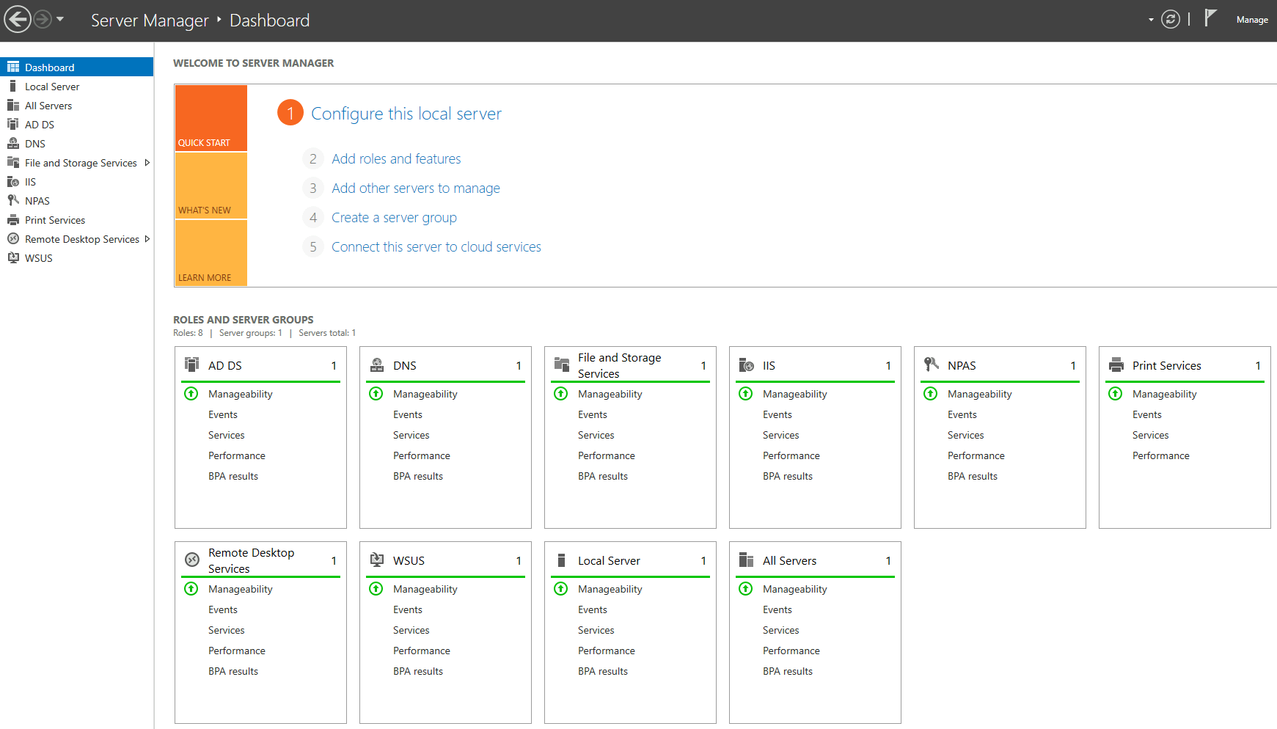This screenshot has height=729, width=1277.
Task: Click the All Servers tile icon
Action: click(x=747, y=560)
